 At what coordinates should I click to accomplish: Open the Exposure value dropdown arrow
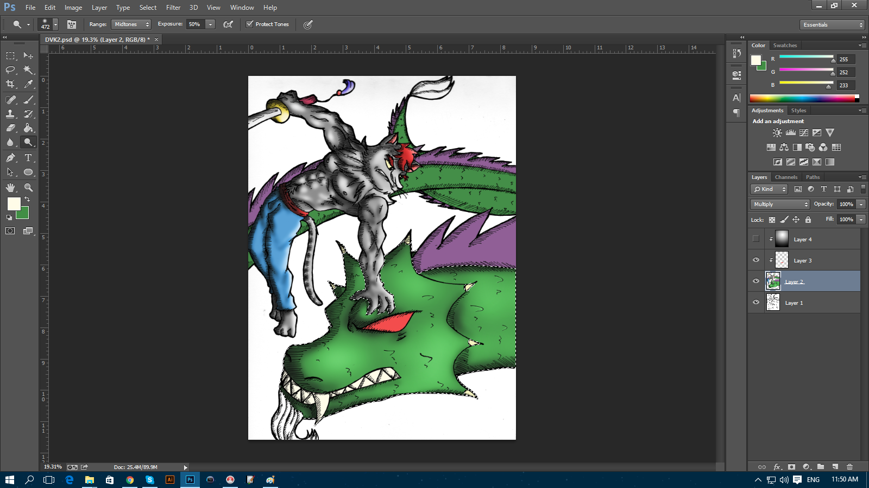point(210,24)
